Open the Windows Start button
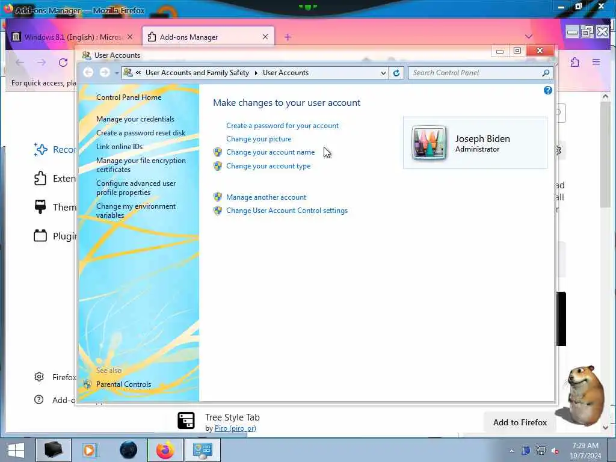The height and width of the screenshot is (462, 616). [x=16, y=450]
